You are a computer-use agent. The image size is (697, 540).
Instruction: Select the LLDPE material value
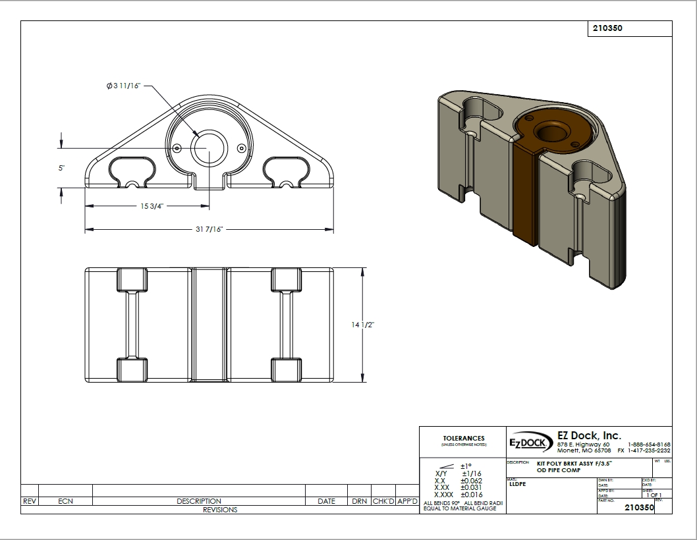click(x=517, y=484)
